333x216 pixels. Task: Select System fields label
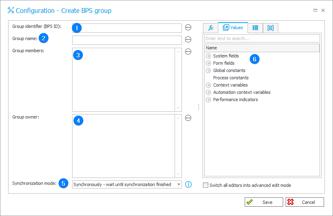coord(226,56)
